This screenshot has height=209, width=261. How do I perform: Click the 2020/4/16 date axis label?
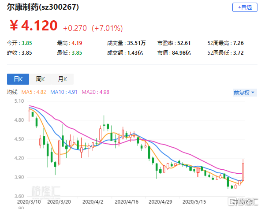[127, 202]
